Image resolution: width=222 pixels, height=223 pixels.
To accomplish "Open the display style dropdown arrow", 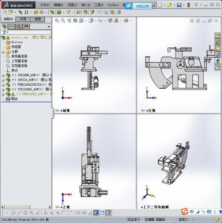I will [96, 21].
